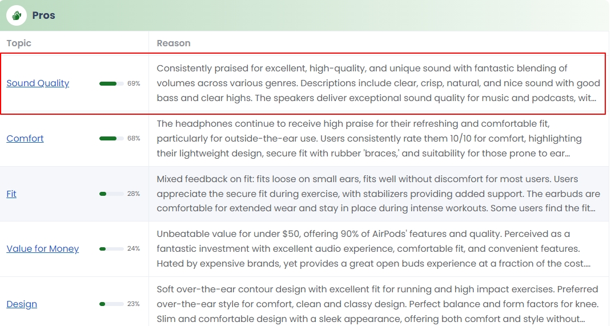Click the 69% percentage label
This screenshot has width=611, height=326.
coord(134,83)
